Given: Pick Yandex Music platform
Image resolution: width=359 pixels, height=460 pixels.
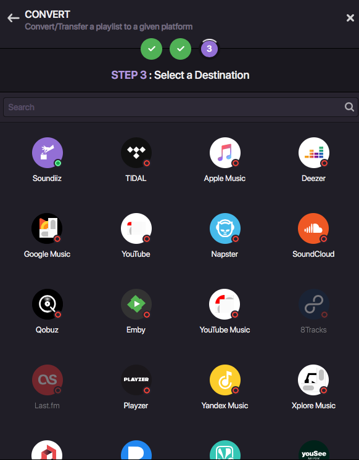Looking at the screenshot, I should click(x=225, y=379).
